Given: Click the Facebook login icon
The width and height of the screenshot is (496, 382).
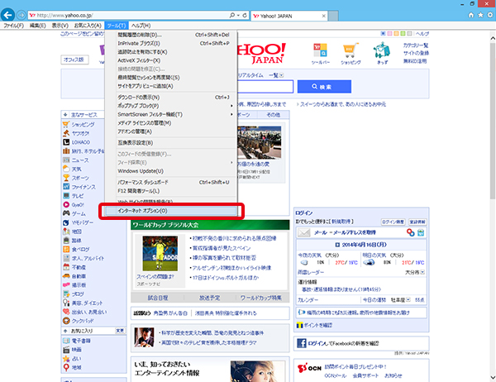Looking at the screenshot, I should (x=302, y=343).
